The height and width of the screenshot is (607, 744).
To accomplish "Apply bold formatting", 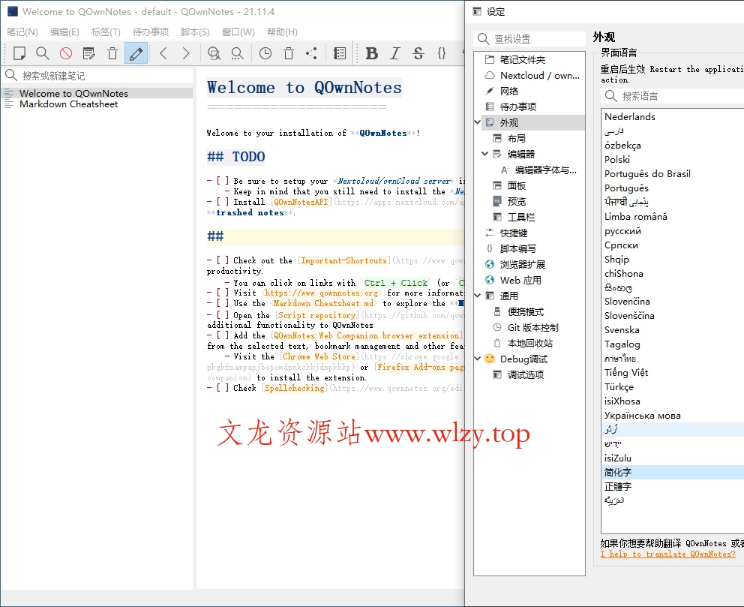I will tap(371, 53).
